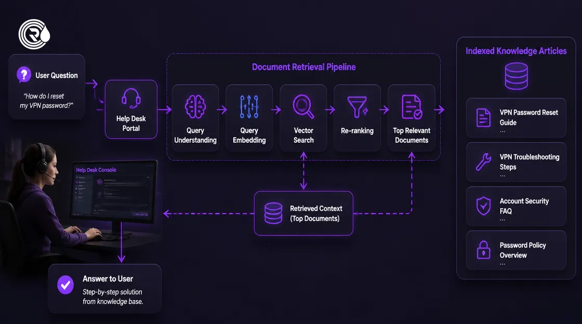Open the Password Policy Overview card
The width and height of the screenshot is (582, 324).
pos(517,250)
